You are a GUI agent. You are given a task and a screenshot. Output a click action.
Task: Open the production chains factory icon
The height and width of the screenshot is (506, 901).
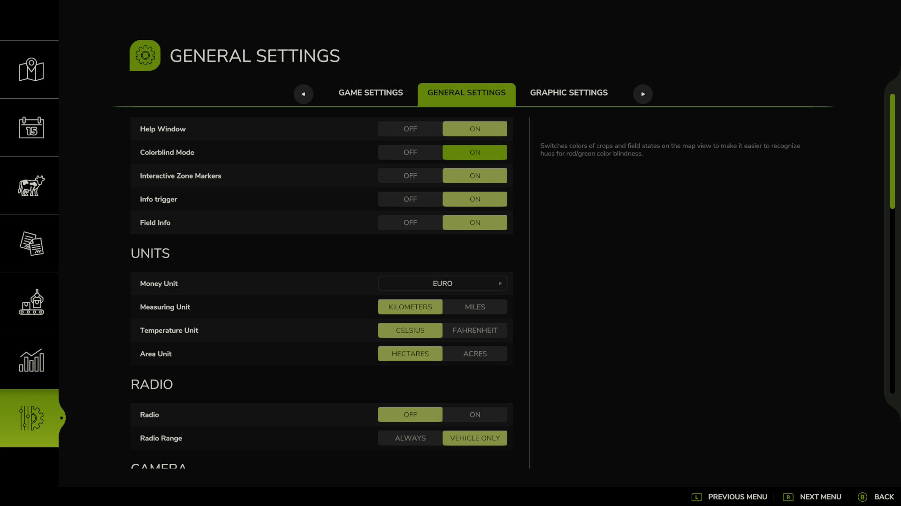pos(31,302)
